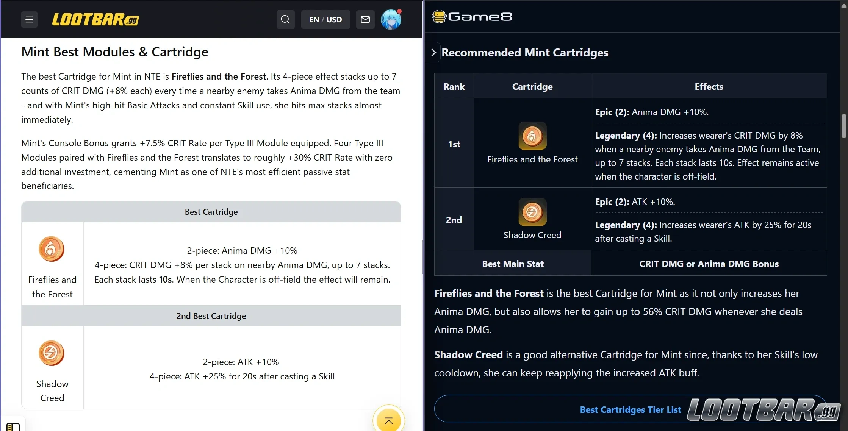This screenshot has width=848, height=431.
Task: Click the 2nd Best Cartridge table header
Action: [211, 316]
